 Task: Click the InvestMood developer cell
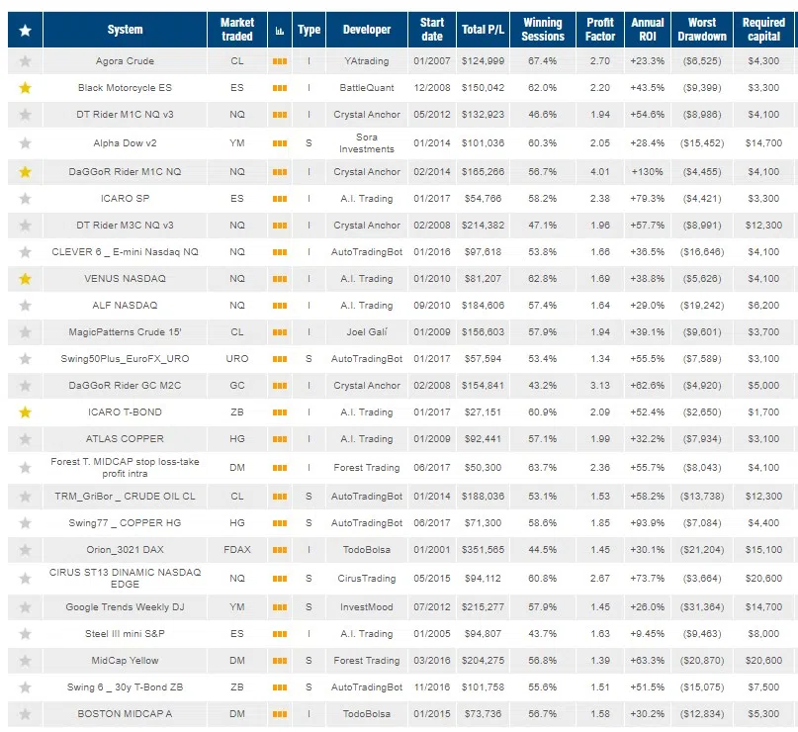point(367,607)
